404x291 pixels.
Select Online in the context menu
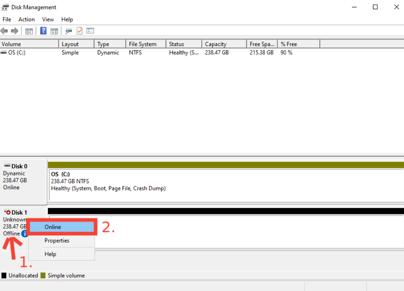pos(53,227)
